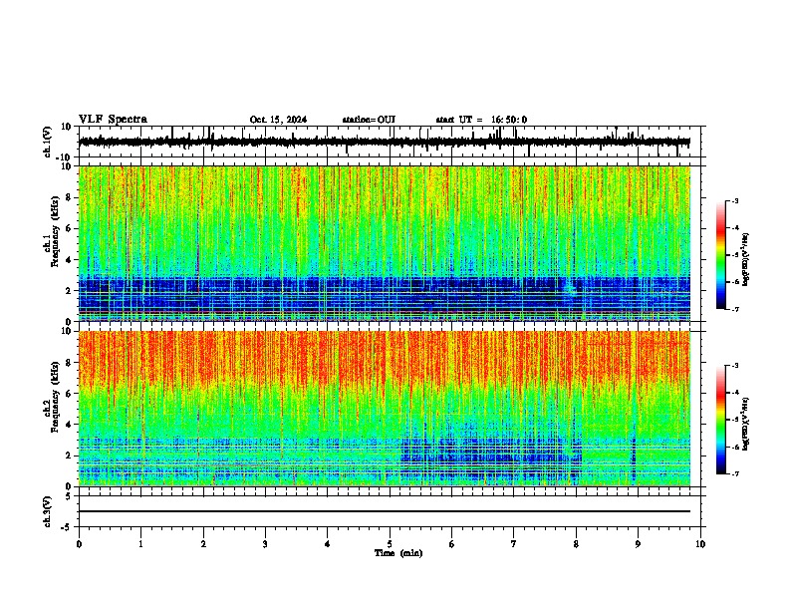The height and width of the screenshot is (610, 789).
Task: Click the ch.2 spectrogram color scale bar
Action: point(720,420)
